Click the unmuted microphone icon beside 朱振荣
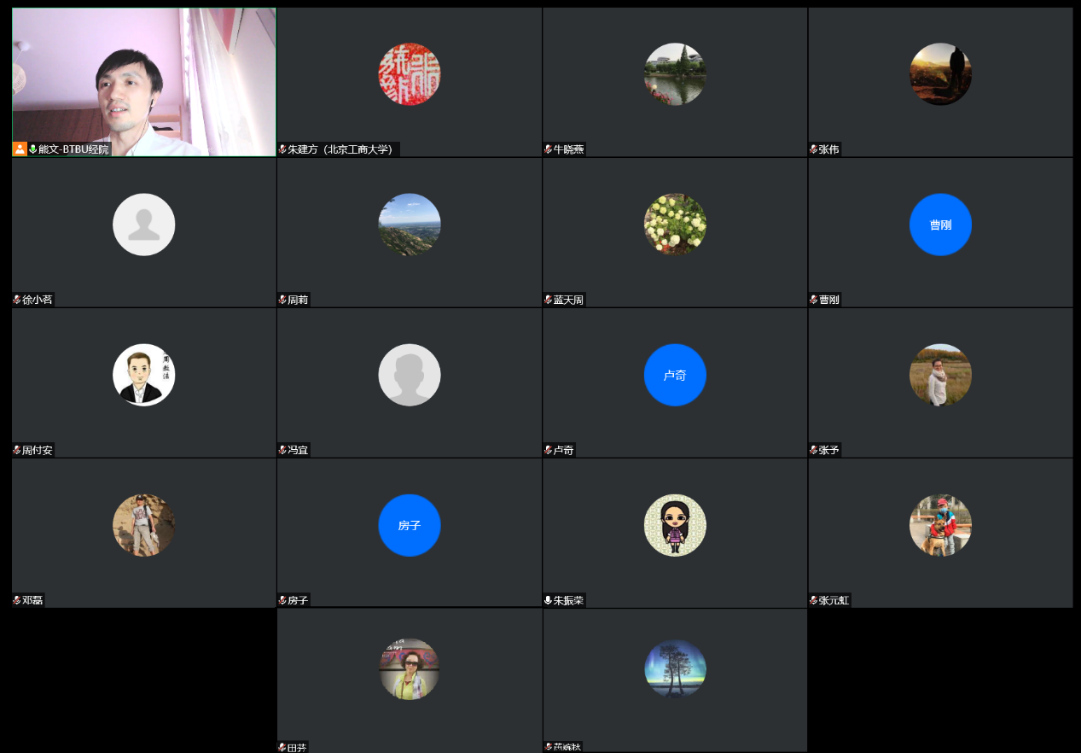 [x=549, y=600]
